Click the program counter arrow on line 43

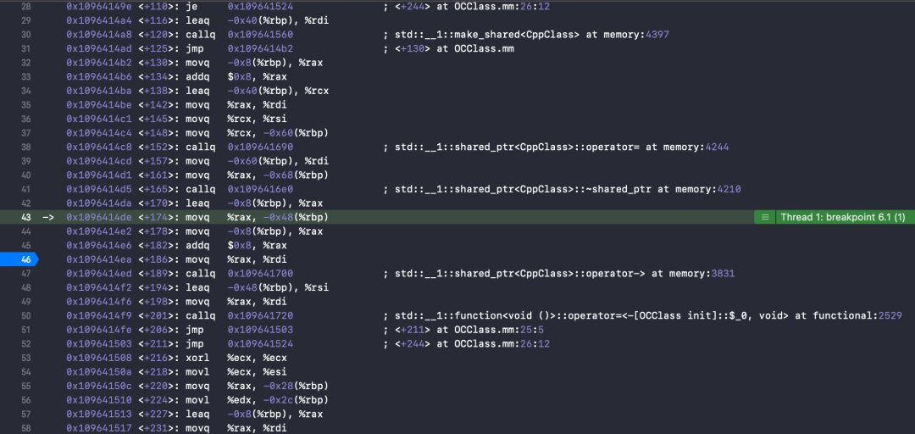coord(48,217)
